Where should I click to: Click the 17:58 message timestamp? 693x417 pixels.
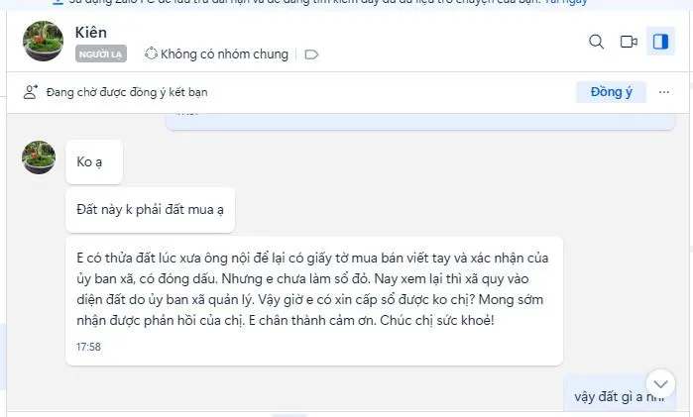tap(88, 347)
